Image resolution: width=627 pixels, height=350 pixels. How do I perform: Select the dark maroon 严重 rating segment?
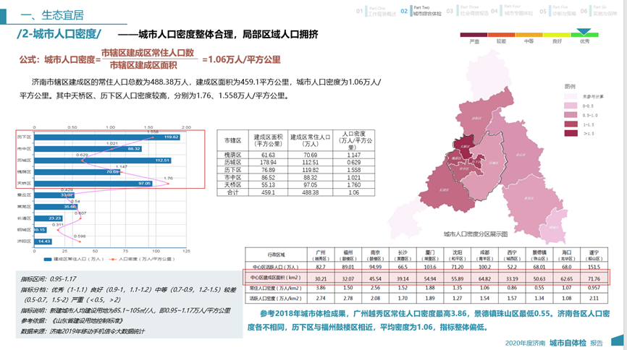pyautogui.click(x=474, y=35)
